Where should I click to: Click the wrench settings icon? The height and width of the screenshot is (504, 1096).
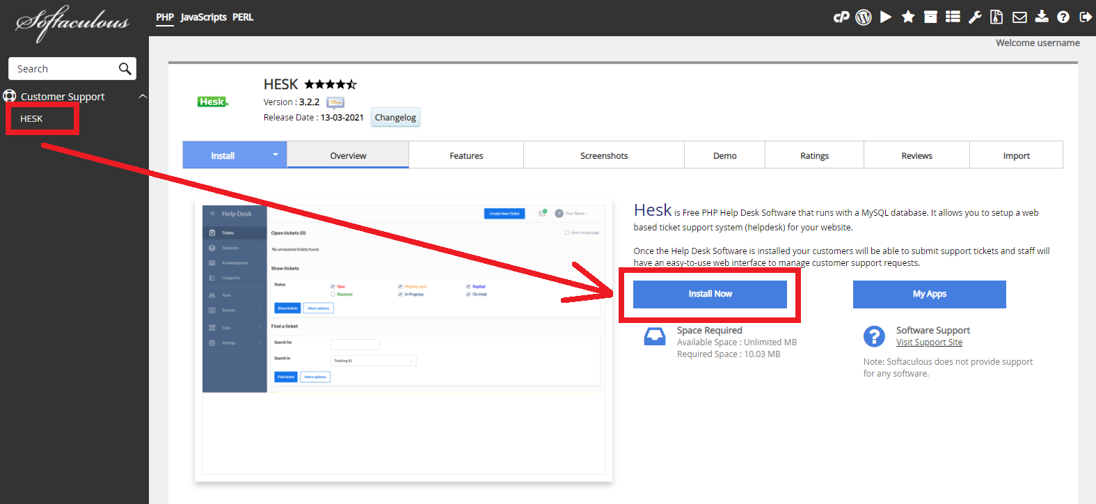pos(975,17)
